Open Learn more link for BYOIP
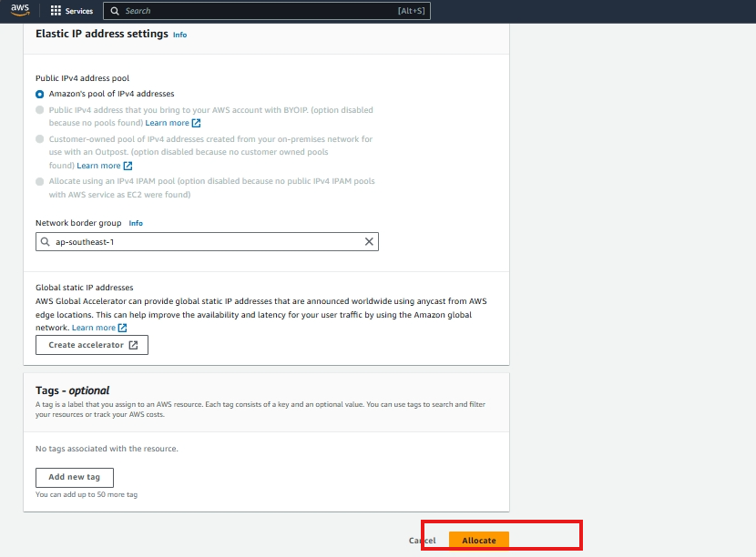The width and height of the screenshot is (756, 557). 167,123
